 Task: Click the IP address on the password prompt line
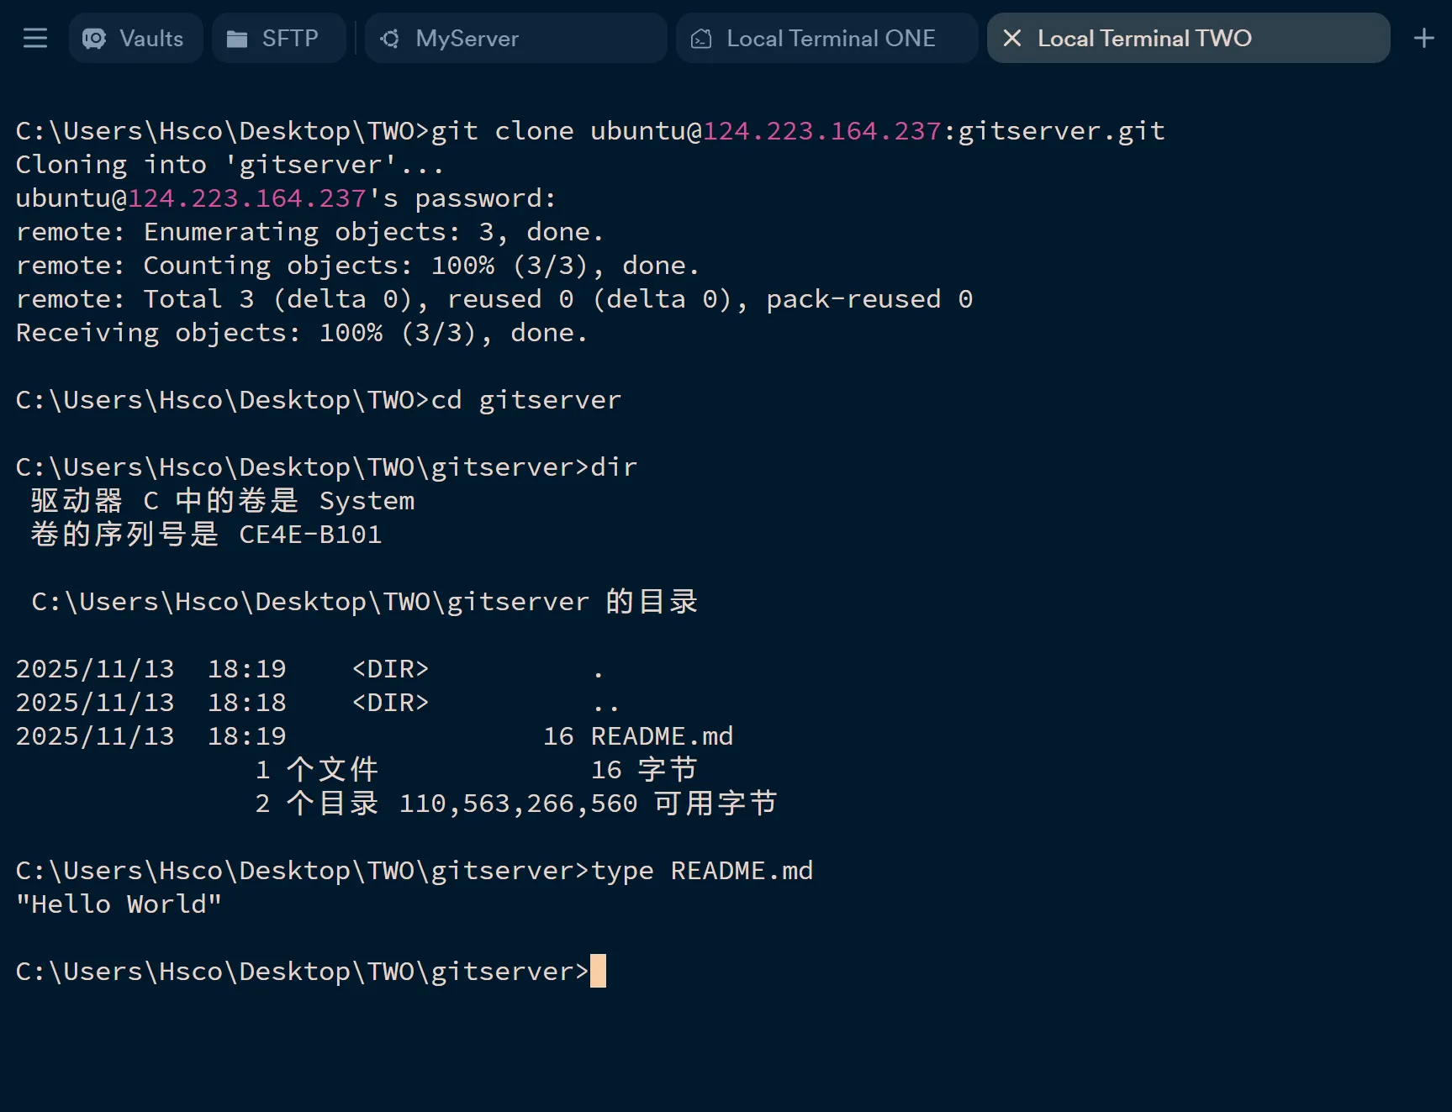pyautogui.click(x=247, y=198)
